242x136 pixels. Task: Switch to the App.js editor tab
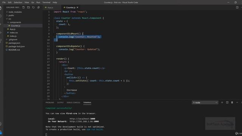click(x=50, y=8)
